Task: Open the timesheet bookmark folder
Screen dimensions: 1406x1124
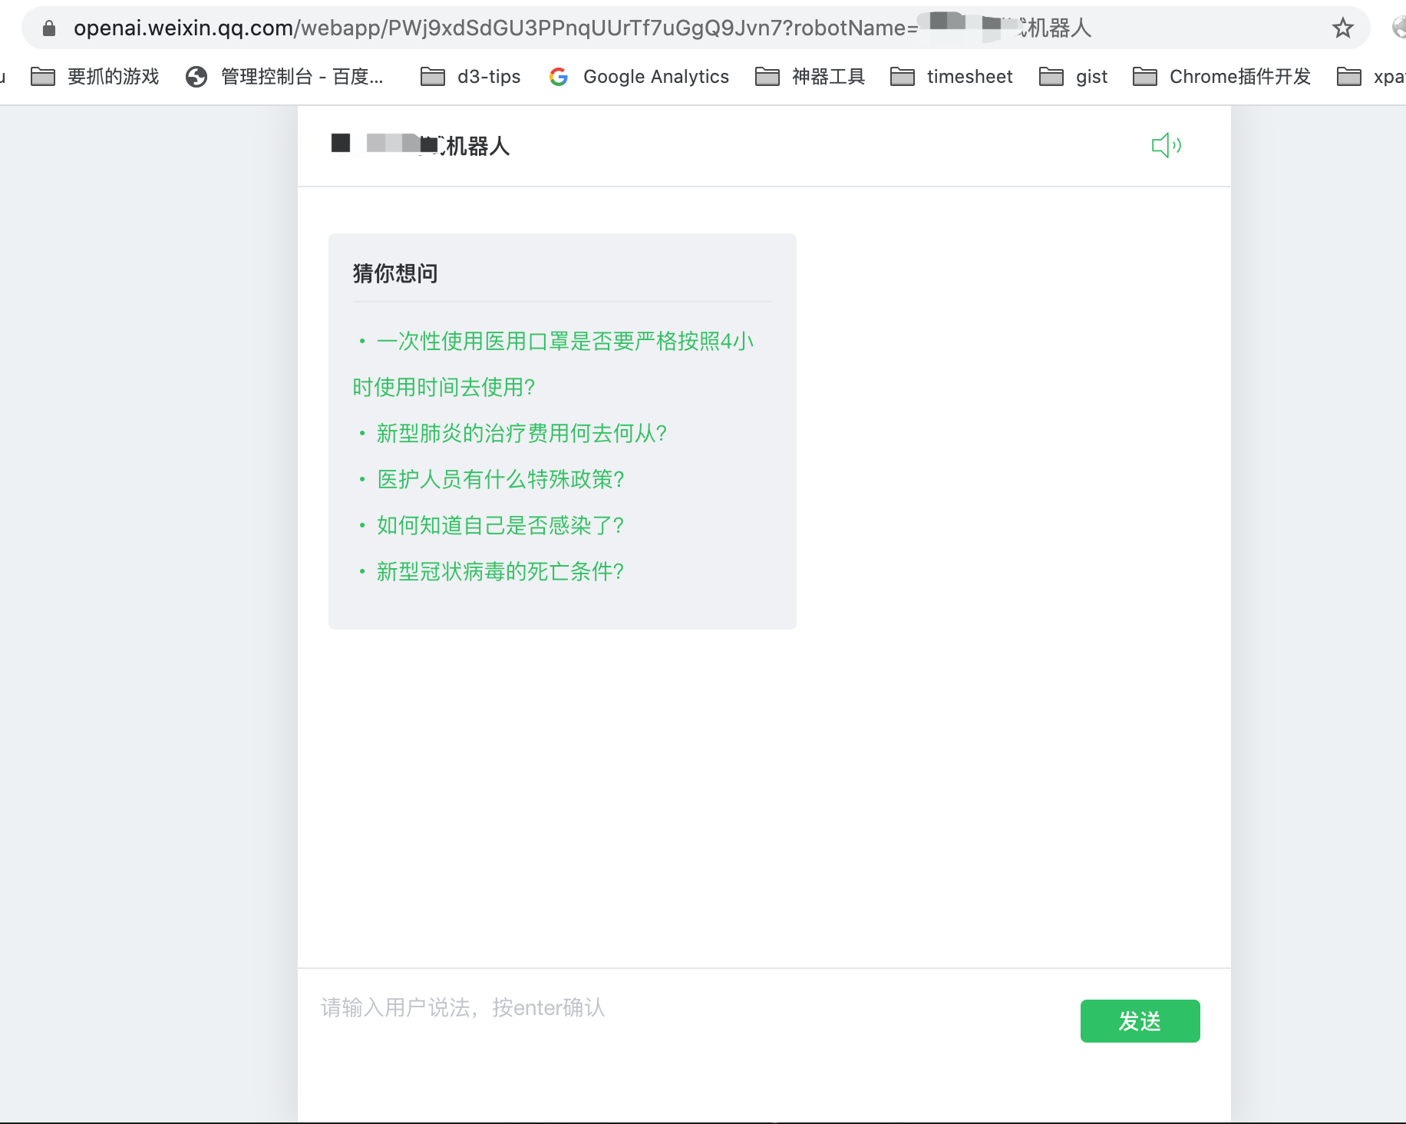Action: [x=952, y=77]
